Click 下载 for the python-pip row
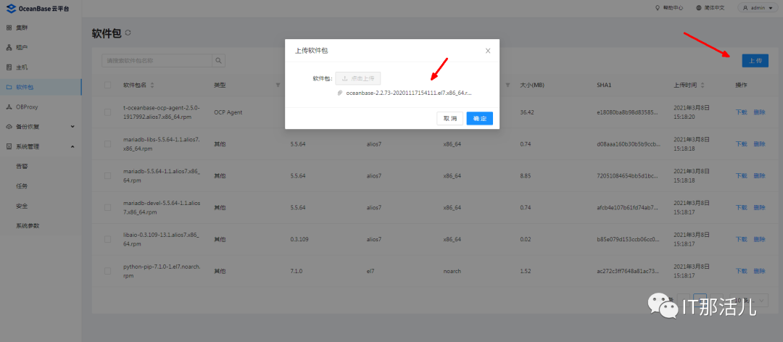Viewport: 783px width, 342px height. coord(741,271)
